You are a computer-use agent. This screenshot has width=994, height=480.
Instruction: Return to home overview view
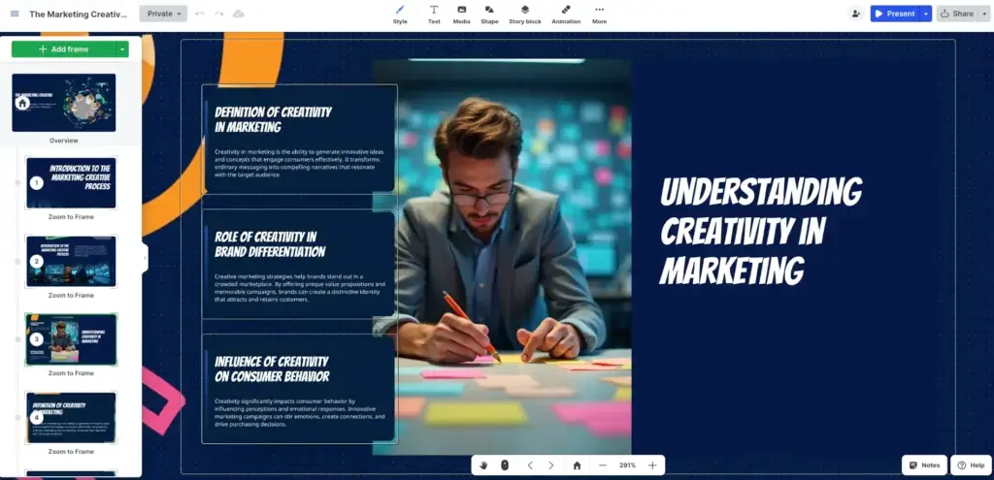[x=577, y=465]
